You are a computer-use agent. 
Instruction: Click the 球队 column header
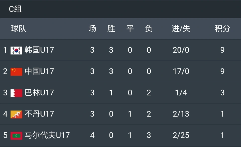[18, 29]
